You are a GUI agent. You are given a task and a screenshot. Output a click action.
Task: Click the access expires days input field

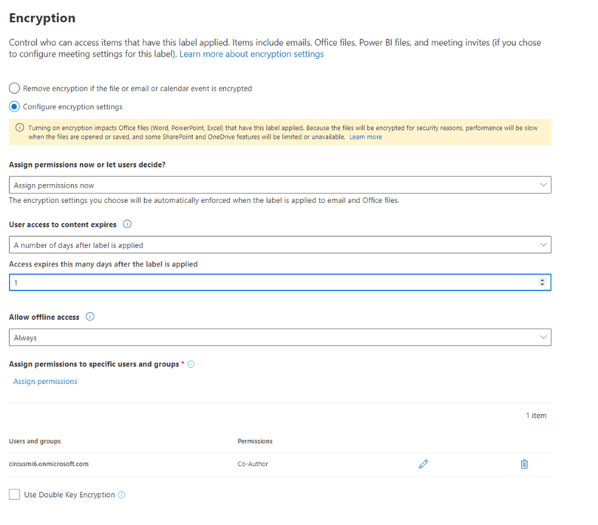coord(222,282)
